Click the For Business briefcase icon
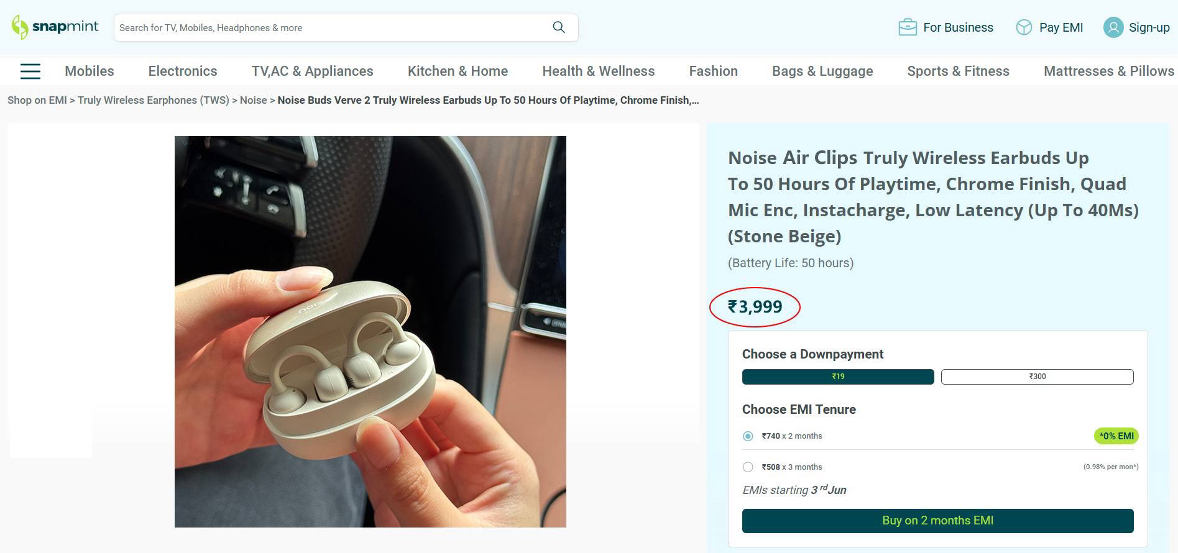This screenshot has width=1178, height=553. 907,27
